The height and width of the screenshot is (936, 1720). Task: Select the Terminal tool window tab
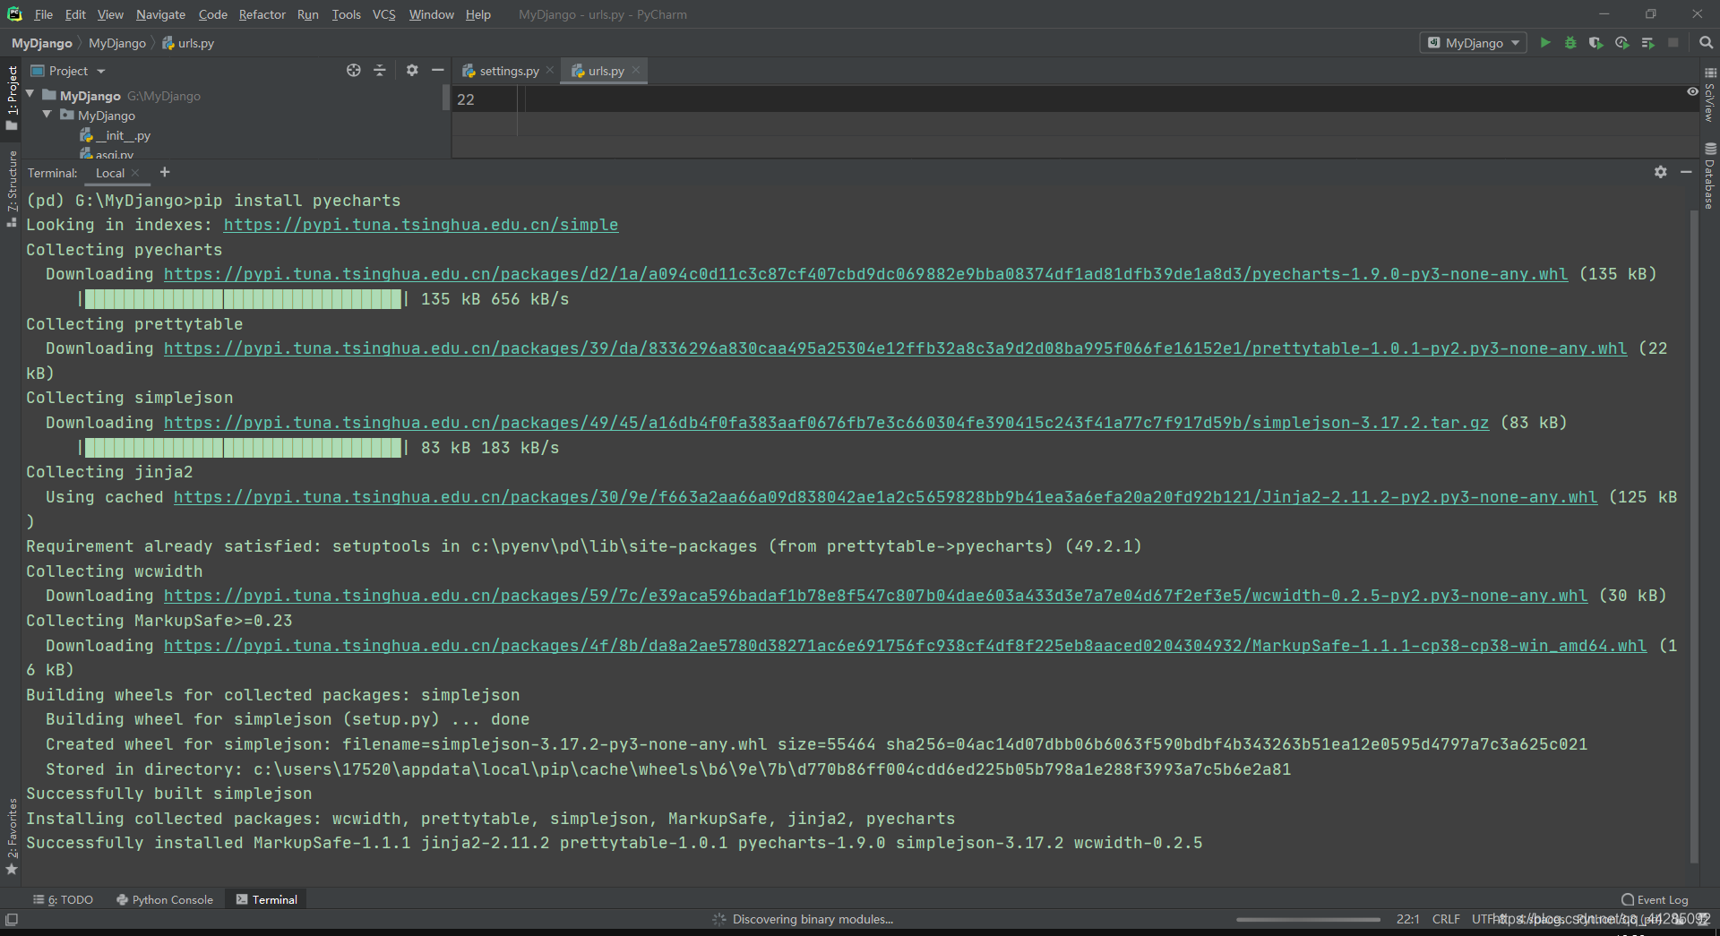coord(266,899)
